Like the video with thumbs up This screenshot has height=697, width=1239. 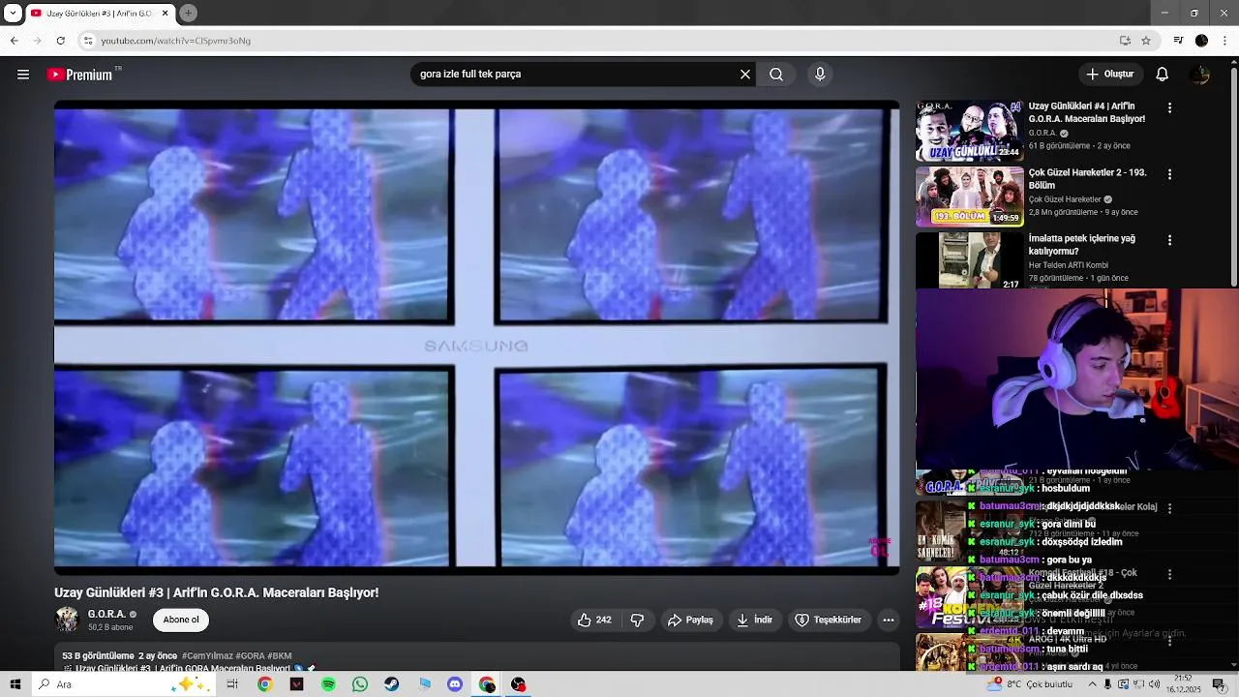[594, 620]
